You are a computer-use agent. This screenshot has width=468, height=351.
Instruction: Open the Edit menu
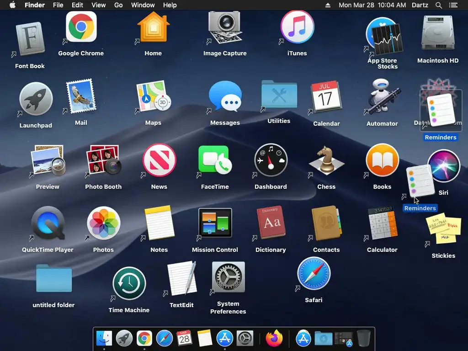click(x=77, y=5)
